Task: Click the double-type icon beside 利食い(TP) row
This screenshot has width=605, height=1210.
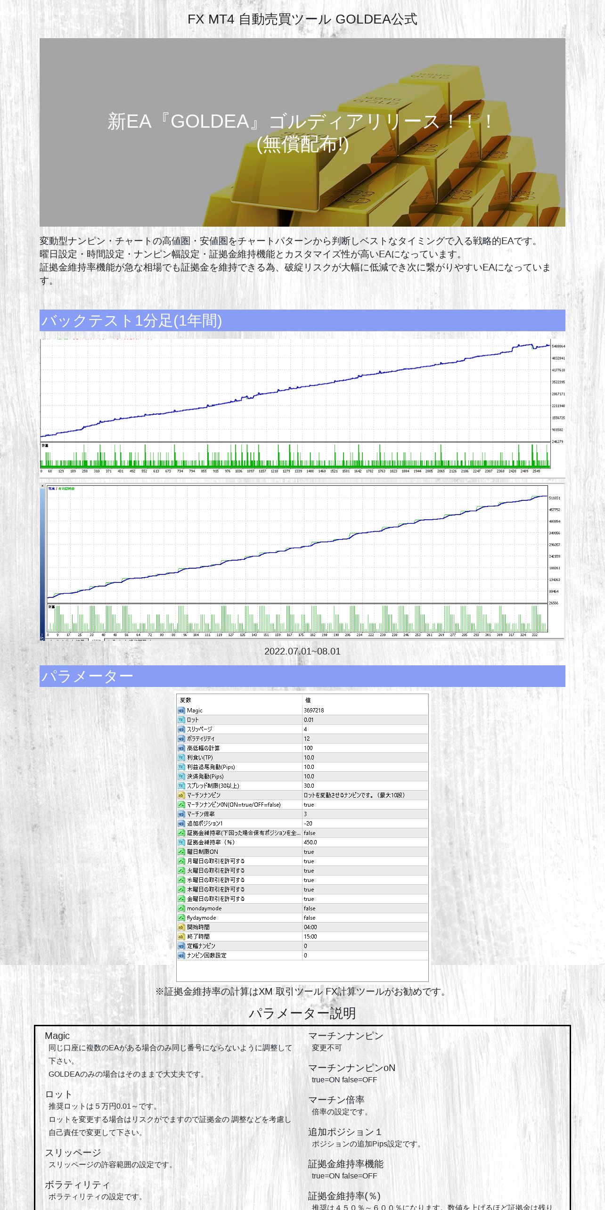Action: 181,758
